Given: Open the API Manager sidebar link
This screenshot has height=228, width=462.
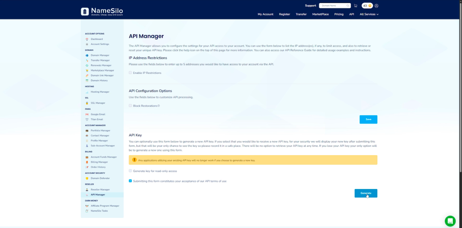Looking at the screenshot, I should pos(98,195).
